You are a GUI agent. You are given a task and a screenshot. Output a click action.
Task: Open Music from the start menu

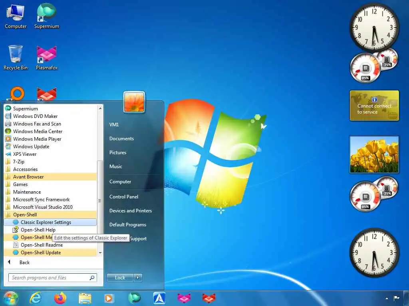click(x=116, y=167)
